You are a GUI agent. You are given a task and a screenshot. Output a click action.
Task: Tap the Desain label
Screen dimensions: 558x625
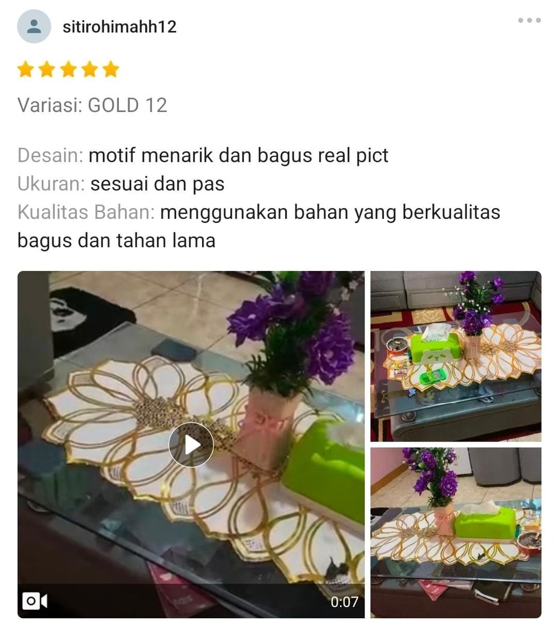pos(50,155)
